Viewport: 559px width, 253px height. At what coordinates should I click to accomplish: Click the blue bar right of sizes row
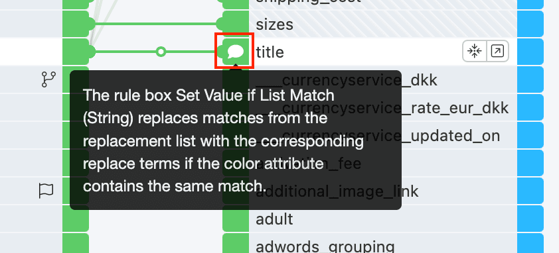pyautogui.click(x=530, y=25)
